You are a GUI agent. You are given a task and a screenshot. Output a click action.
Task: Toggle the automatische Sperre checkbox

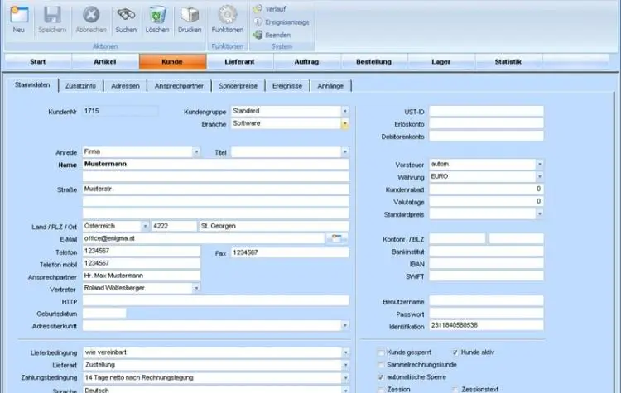pos(381,376)
